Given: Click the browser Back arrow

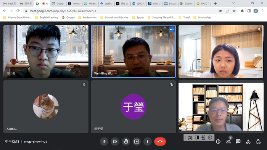Looking at the screenshot, I should pos(5,11).
